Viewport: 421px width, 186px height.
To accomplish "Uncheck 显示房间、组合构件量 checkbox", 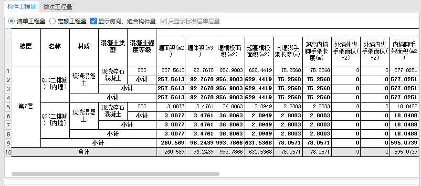I will point(94,21).
